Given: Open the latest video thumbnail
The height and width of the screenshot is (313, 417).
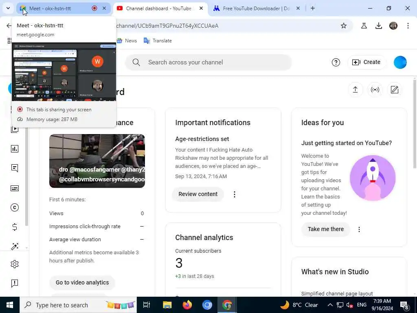Looking at the screenshot, I should click(97, 161).
